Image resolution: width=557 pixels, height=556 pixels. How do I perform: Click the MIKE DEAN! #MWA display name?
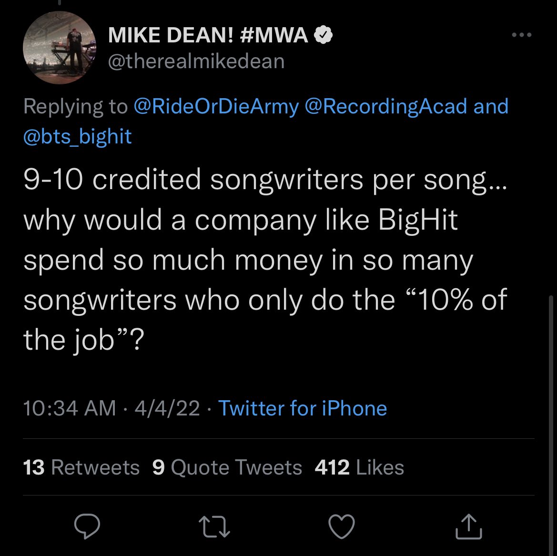(208, 35)
